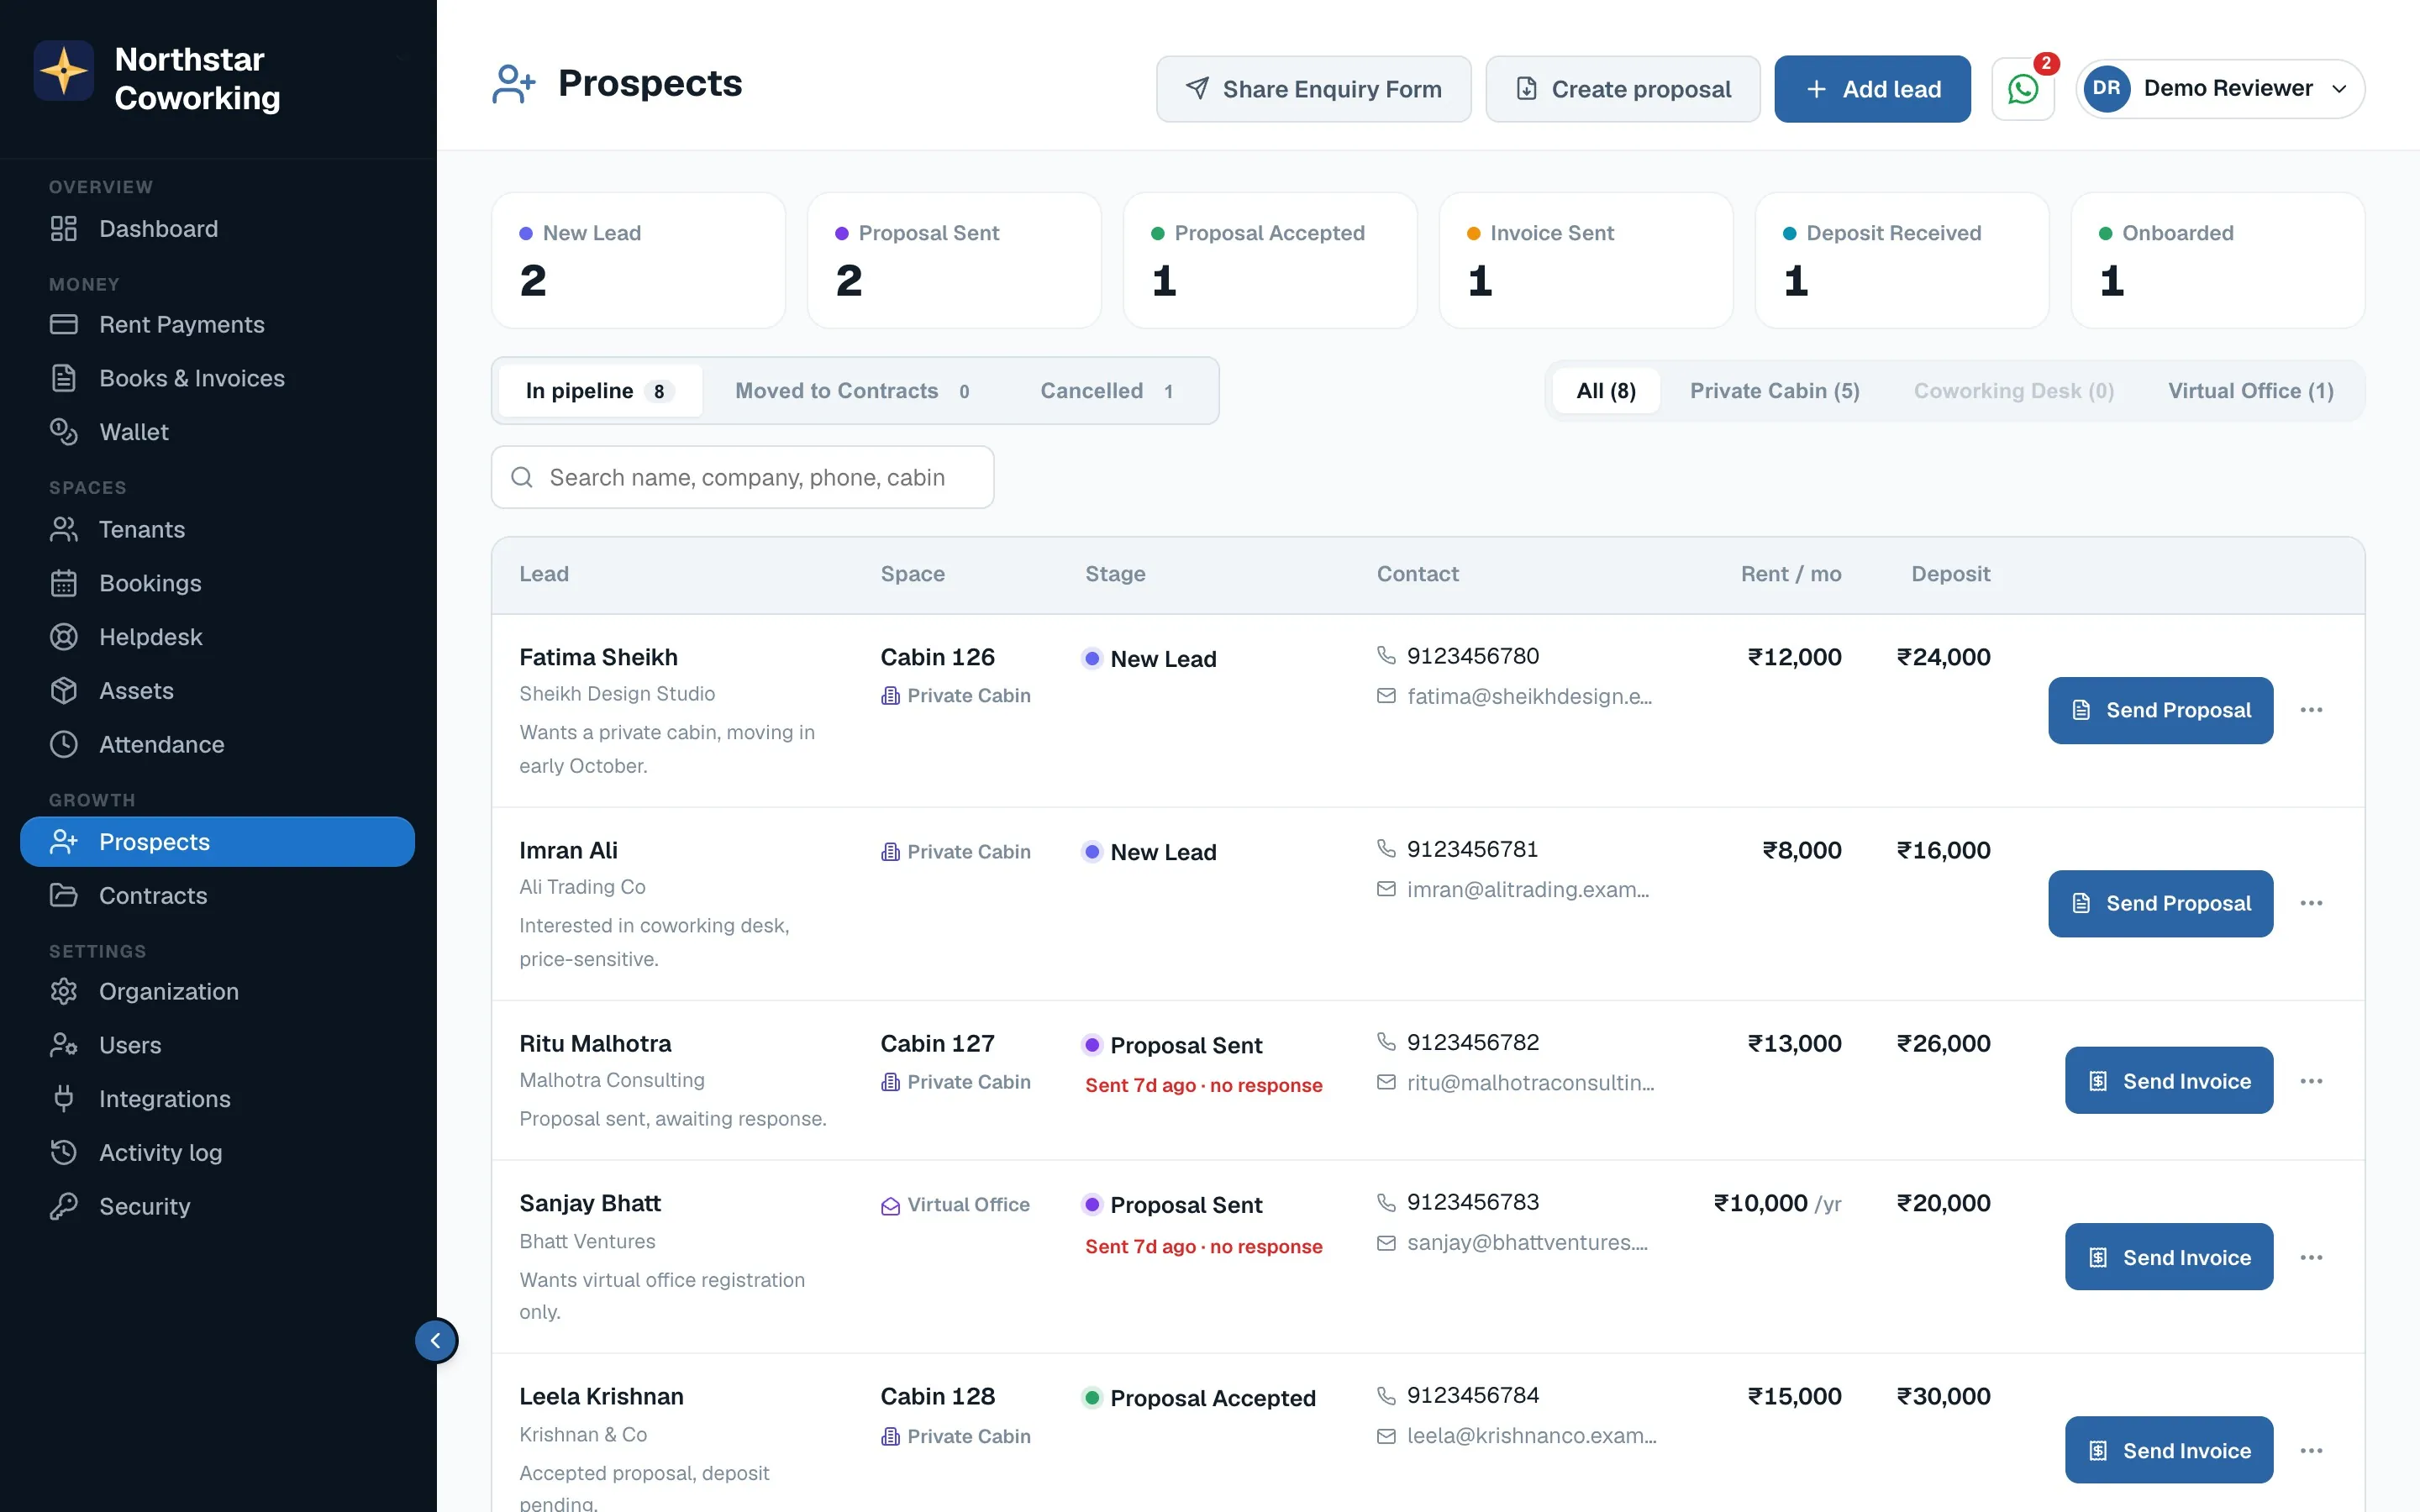The image size is (2420, 1512).
Task: Click the Virtual Office icon in Sanjay's row
Action: [x=890, y=1206]
